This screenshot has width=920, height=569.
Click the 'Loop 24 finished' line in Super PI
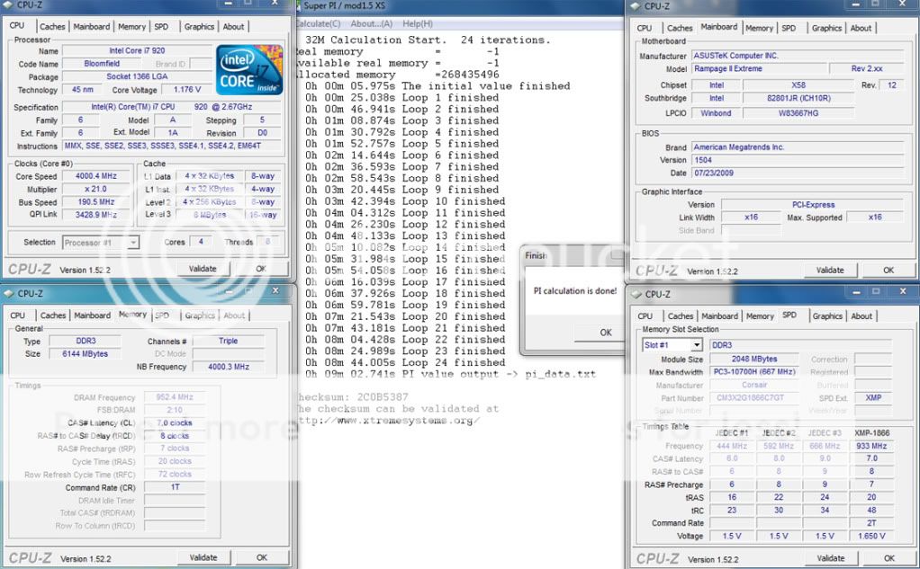[405, 362]
